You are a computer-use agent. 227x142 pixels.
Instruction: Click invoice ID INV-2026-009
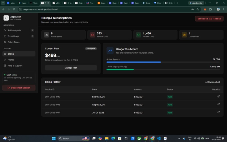(52, 97)
